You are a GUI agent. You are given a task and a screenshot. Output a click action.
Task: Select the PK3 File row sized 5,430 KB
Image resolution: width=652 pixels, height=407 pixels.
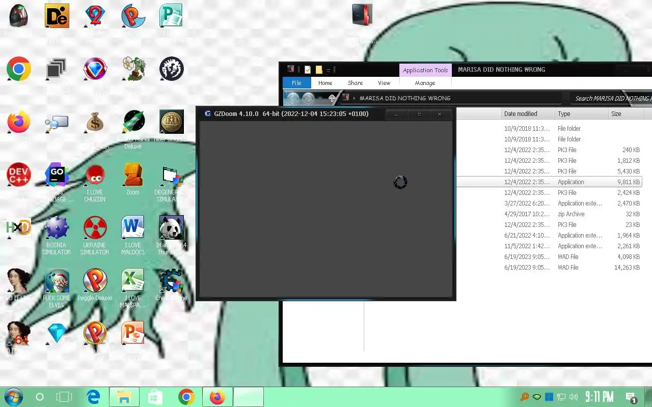[x=549, y=171]
